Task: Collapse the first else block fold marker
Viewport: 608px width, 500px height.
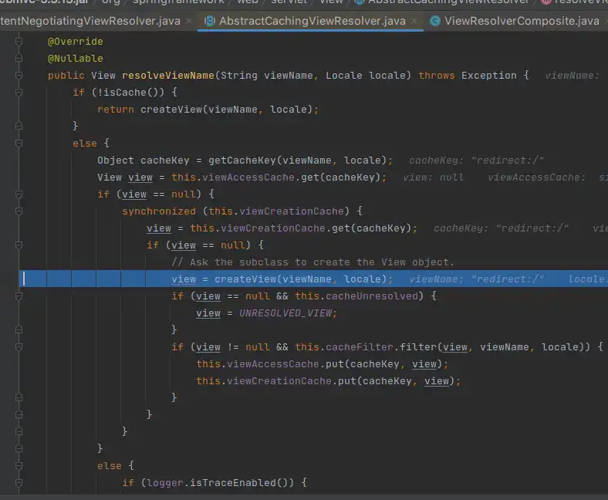Action: point(19,144)
